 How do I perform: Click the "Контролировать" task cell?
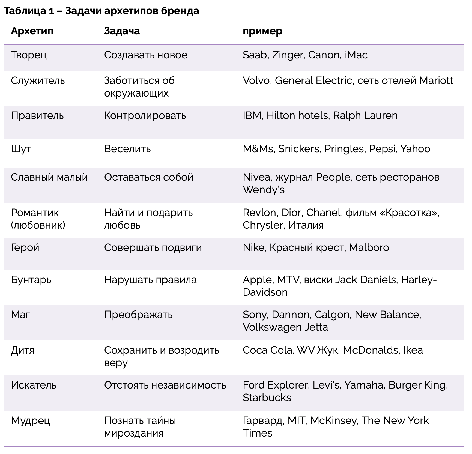tap(145, 116)
